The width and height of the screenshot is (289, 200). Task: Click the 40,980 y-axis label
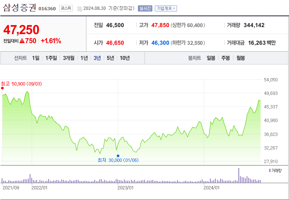(271, 120)
